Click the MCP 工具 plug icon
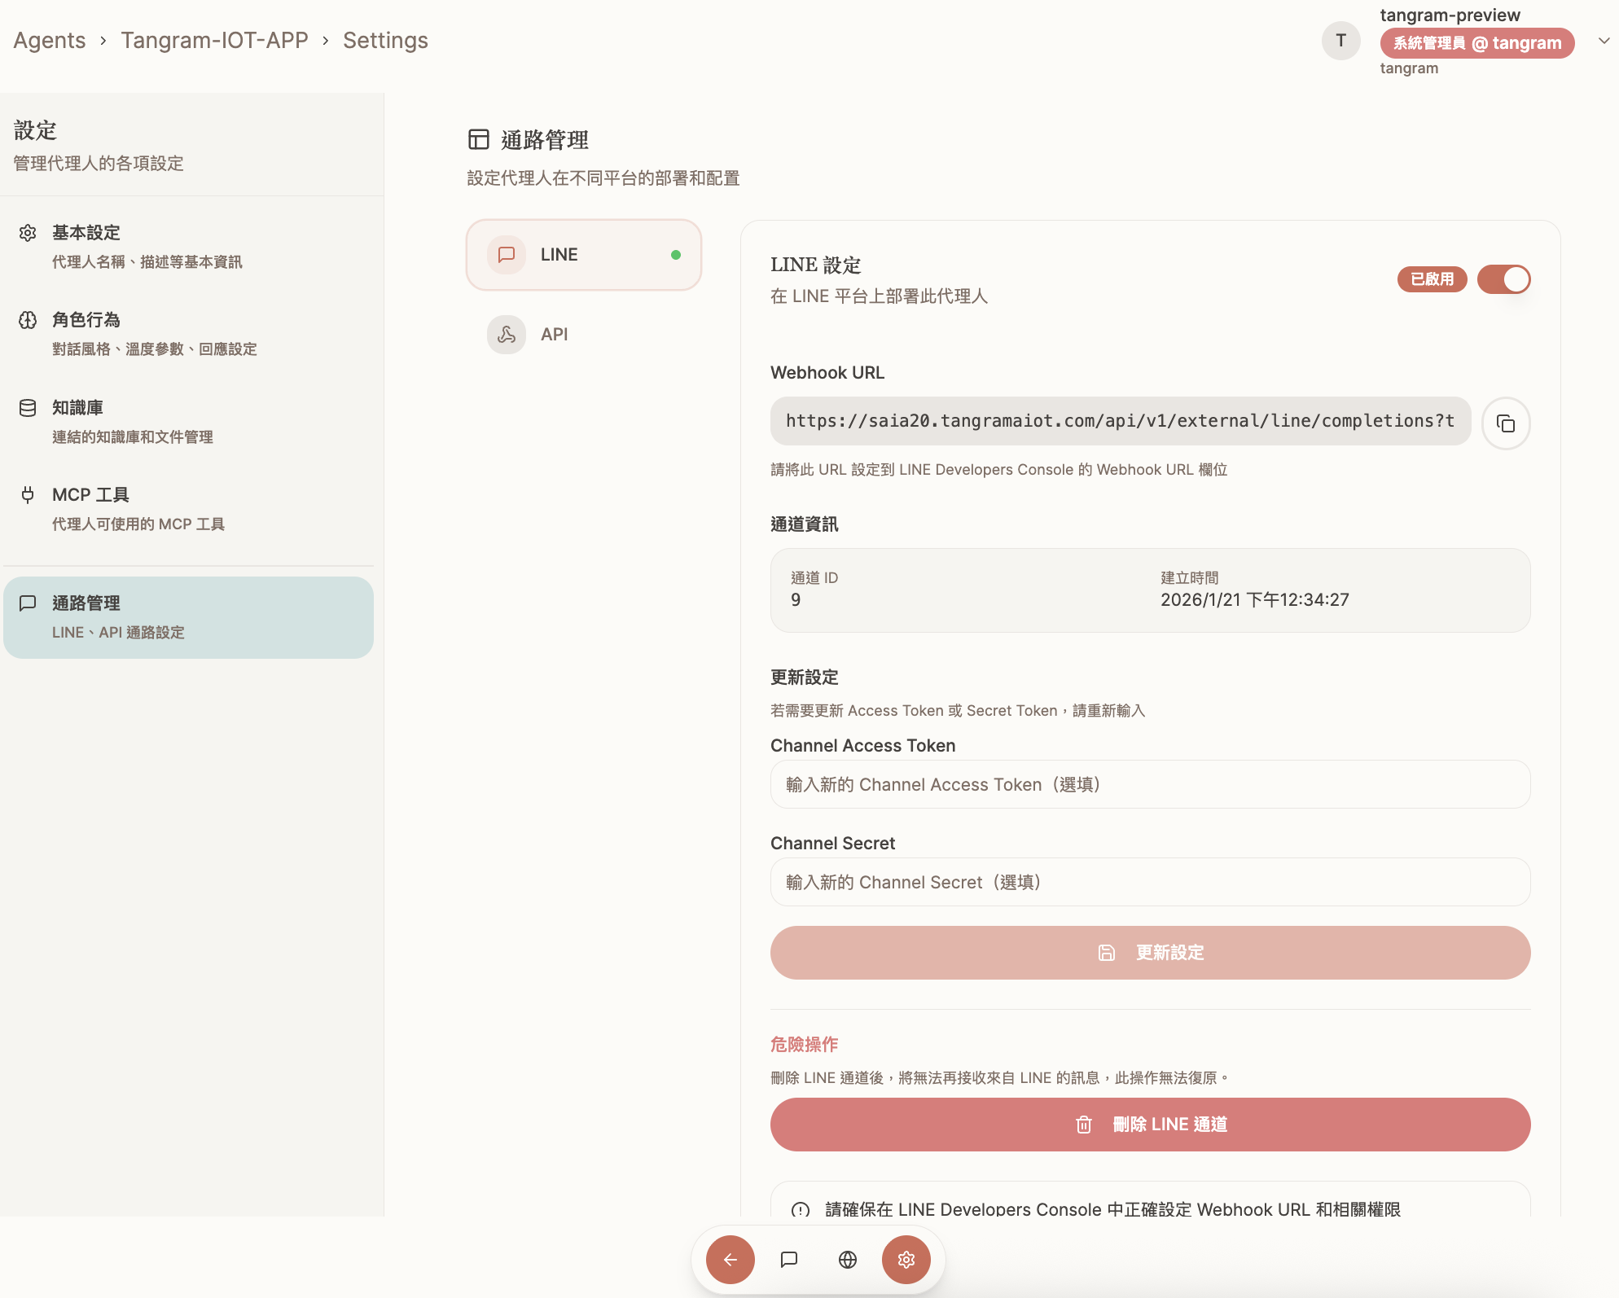1619x1298 pixels. click(x=28, y=495)
